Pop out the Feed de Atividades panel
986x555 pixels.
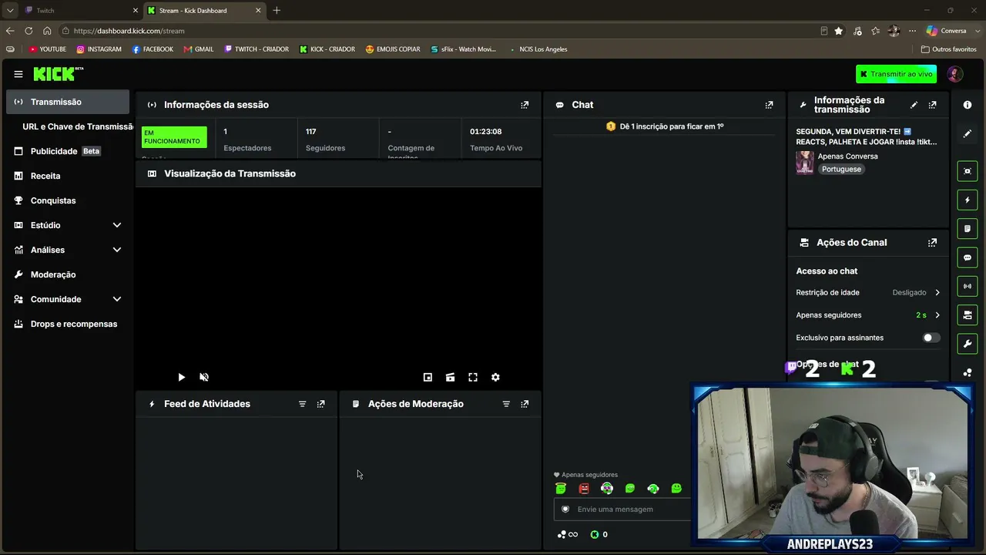(x=321, y=404)
